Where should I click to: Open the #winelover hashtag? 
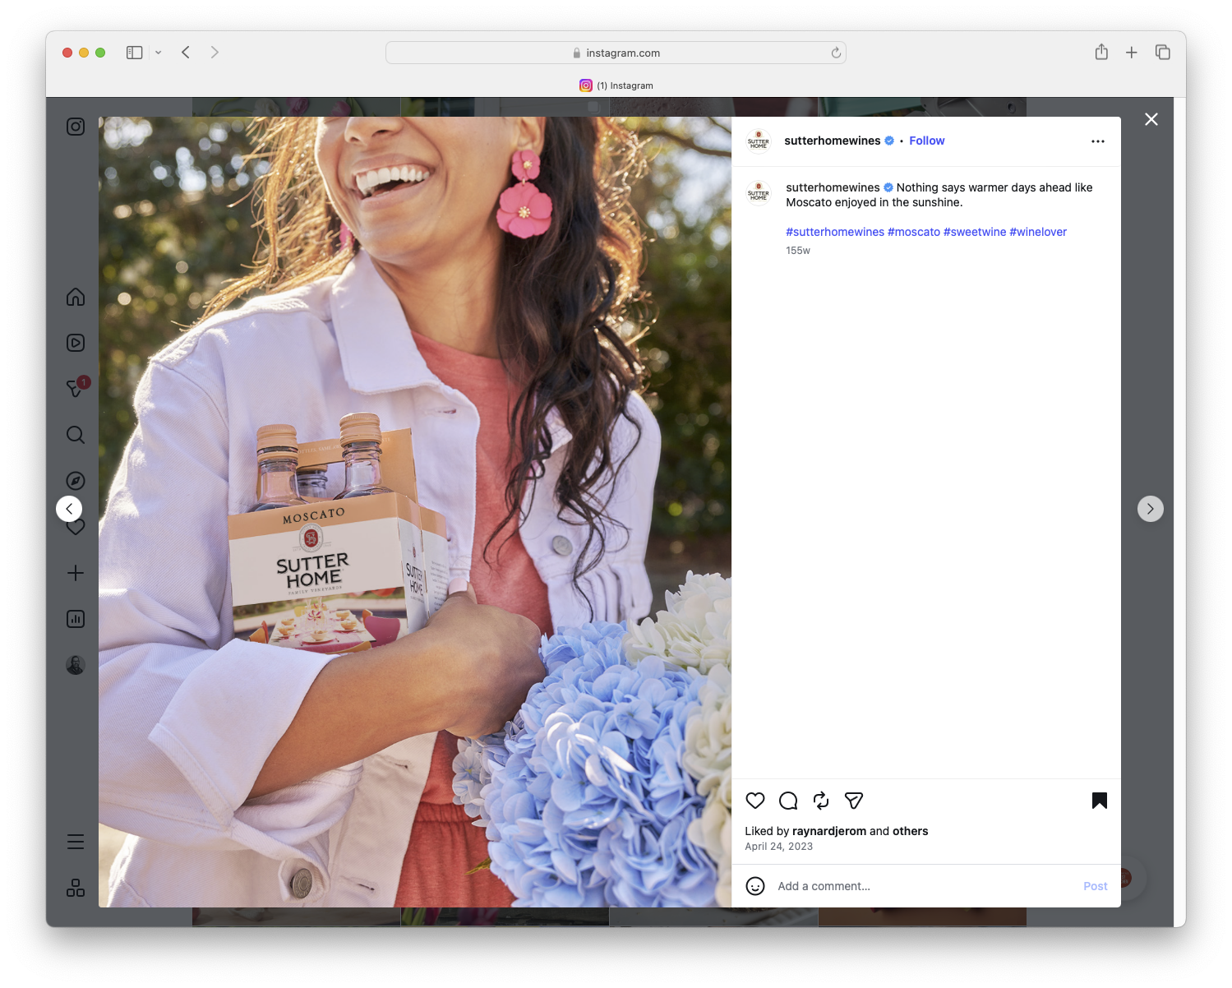pos(1038,232)
